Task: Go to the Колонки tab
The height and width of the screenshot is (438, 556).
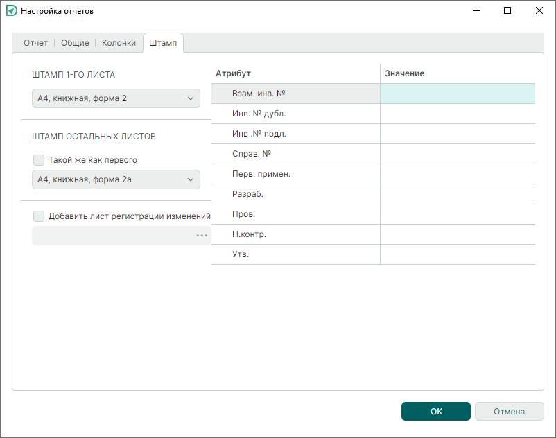Action: [x=119, y=43]
